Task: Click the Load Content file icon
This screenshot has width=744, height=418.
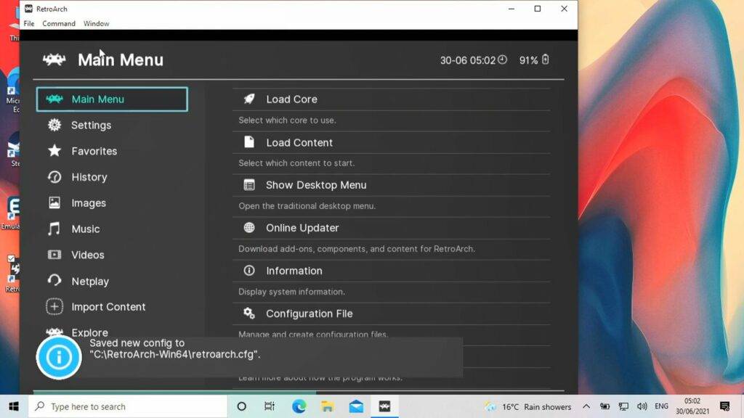Action: (x=249, y=142)
